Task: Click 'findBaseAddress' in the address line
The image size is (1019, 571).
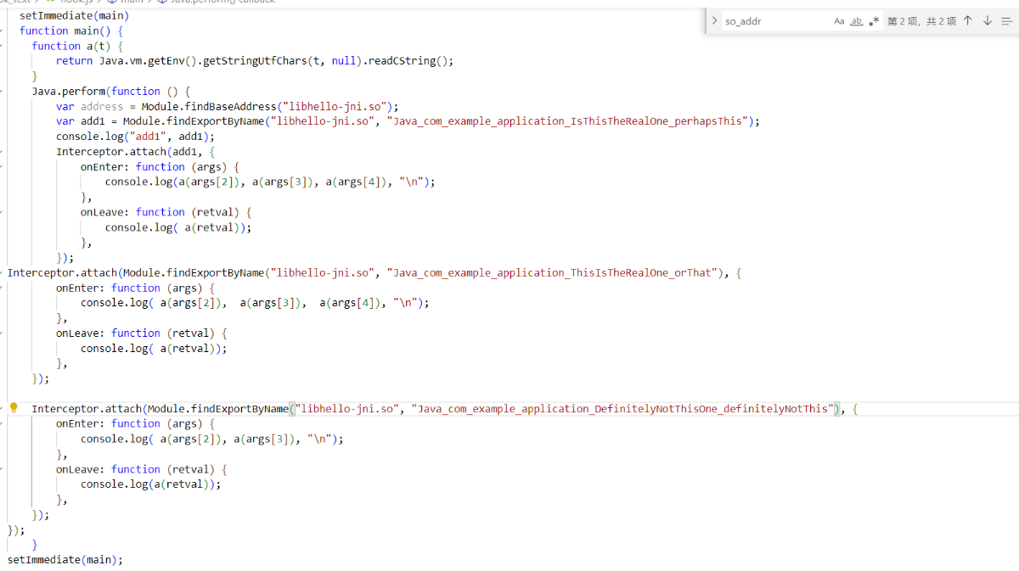Action: [x=230, y=107]
